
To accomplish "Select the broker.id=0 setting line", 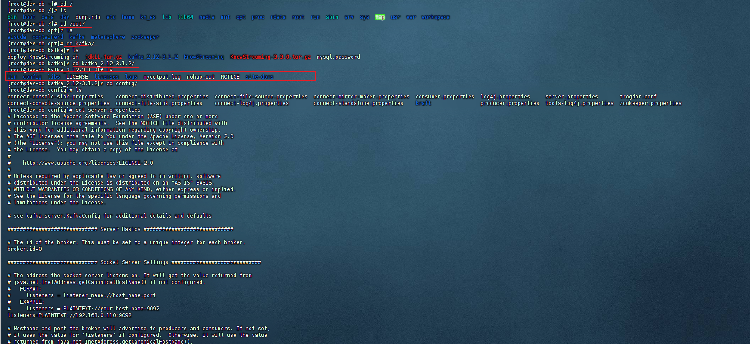I will (x=25, y=249).
